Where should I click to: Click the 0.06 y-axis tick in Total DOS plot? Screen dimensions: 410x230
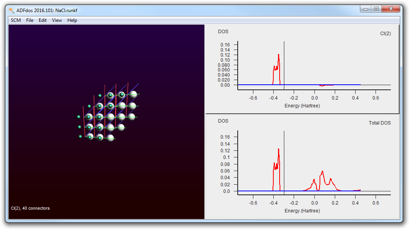pyautogui.click(x=225, y=171)
